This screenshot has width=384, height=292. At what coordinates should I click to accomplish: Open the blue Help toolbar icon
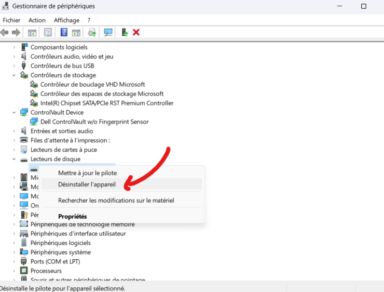tap(64, 32)
